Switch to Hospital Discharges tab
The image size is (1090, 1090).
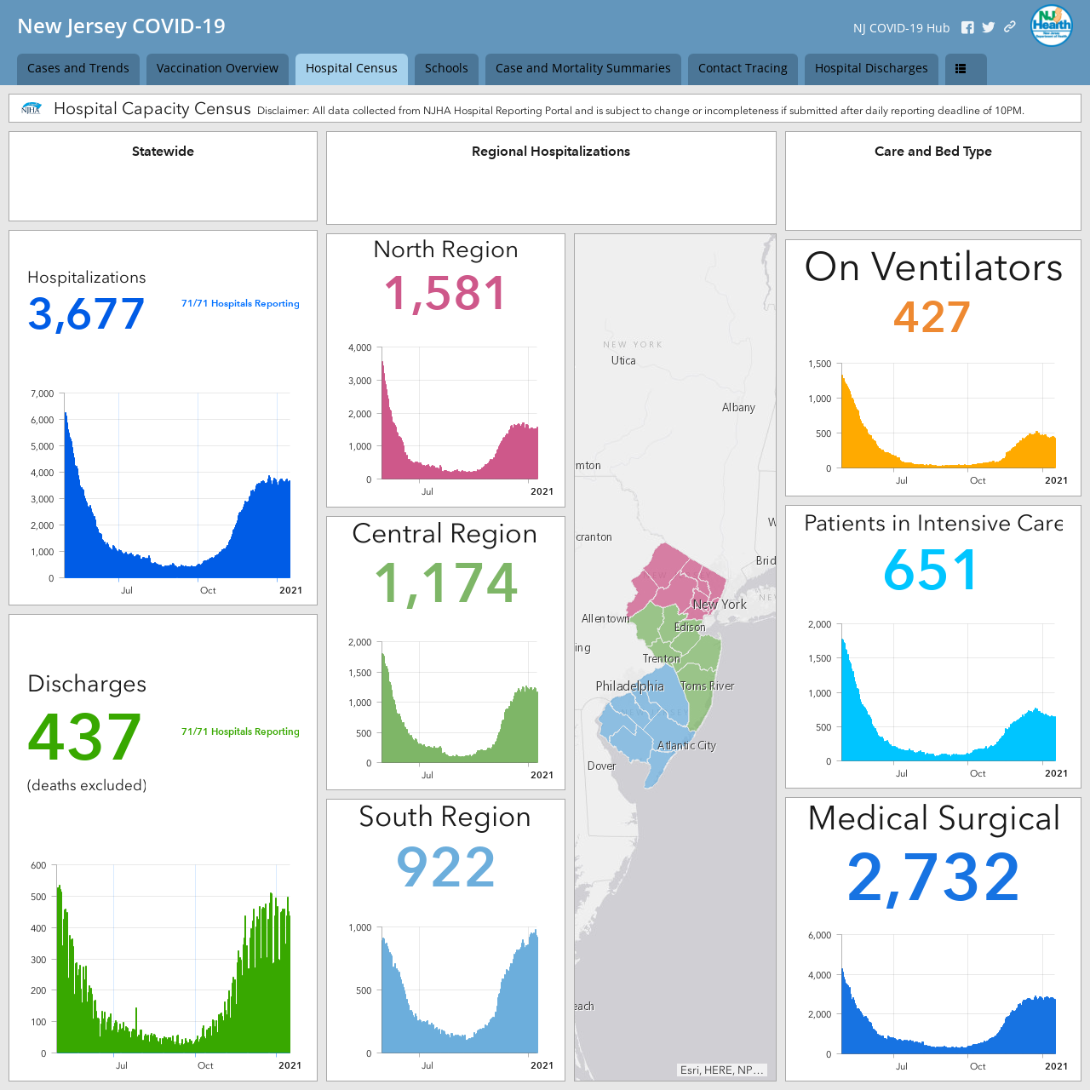coord(871,69)
